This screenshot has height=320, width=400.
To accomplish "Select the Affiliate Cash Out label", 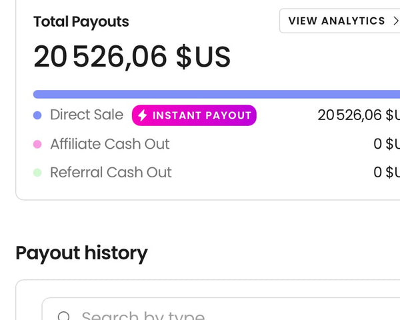I will coord(110,144).
